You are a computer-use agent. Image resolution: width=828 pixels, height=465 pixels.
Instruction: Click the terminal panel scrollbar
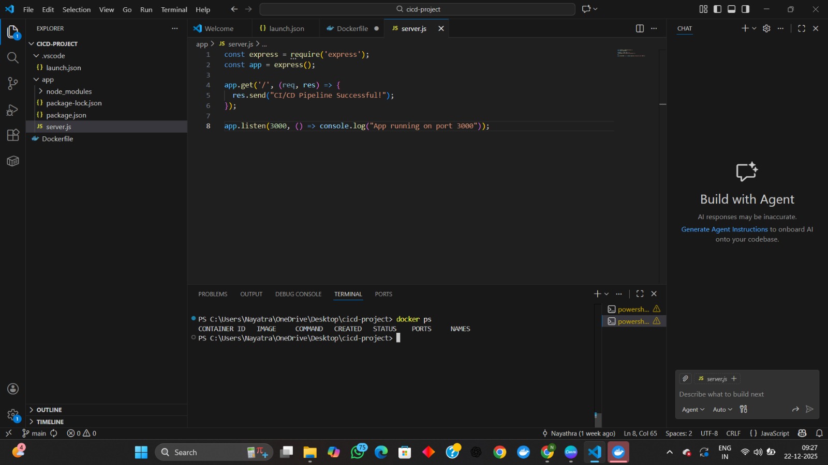click(598, 419)
